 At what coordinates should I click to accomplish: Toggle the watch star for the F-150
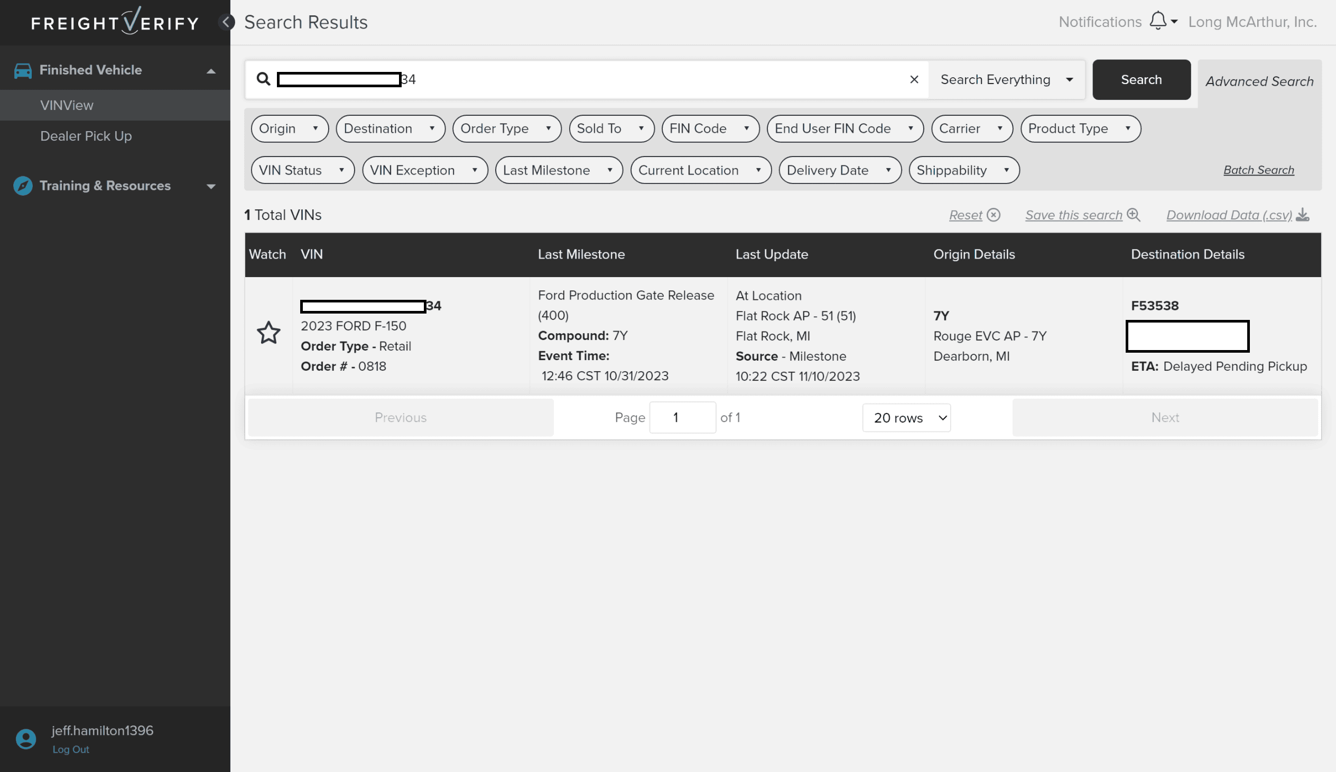268,333
